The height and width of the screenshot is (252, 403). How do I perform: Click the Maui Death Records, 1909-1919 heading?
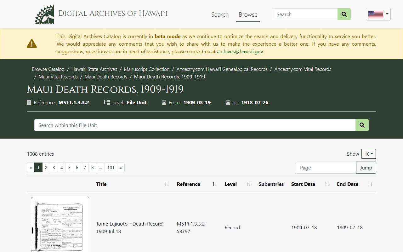(x=105, y=89)
